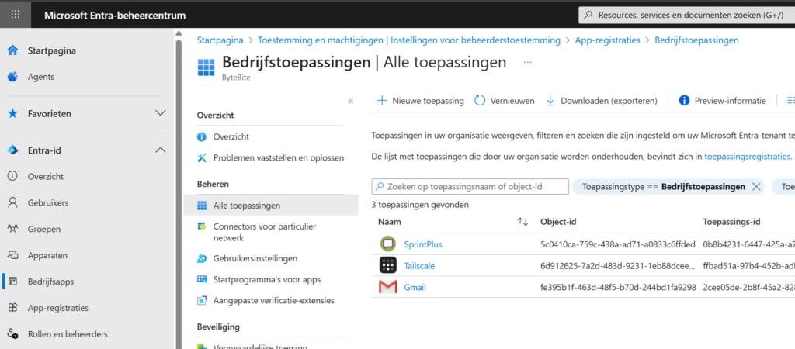The width and height of the screenshot is (795, 349).
Task: Collapse the side menu with double chevron
Action: pos(350,101)
